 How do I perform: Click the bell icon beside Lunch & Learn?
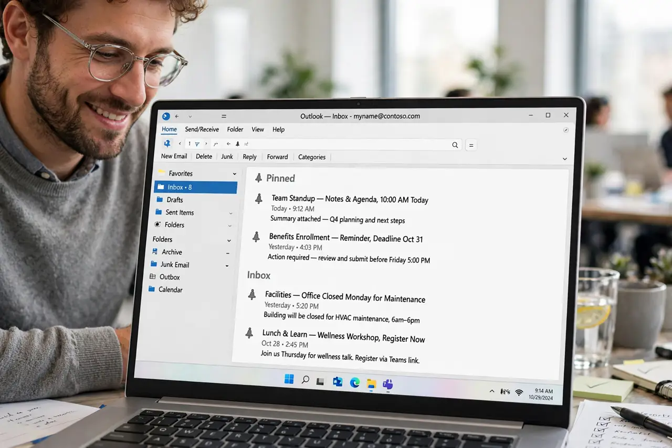(x=249, y=333)
